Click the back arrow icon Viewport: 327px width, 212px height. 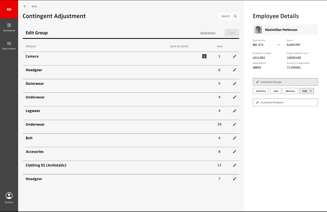[25, 6]
